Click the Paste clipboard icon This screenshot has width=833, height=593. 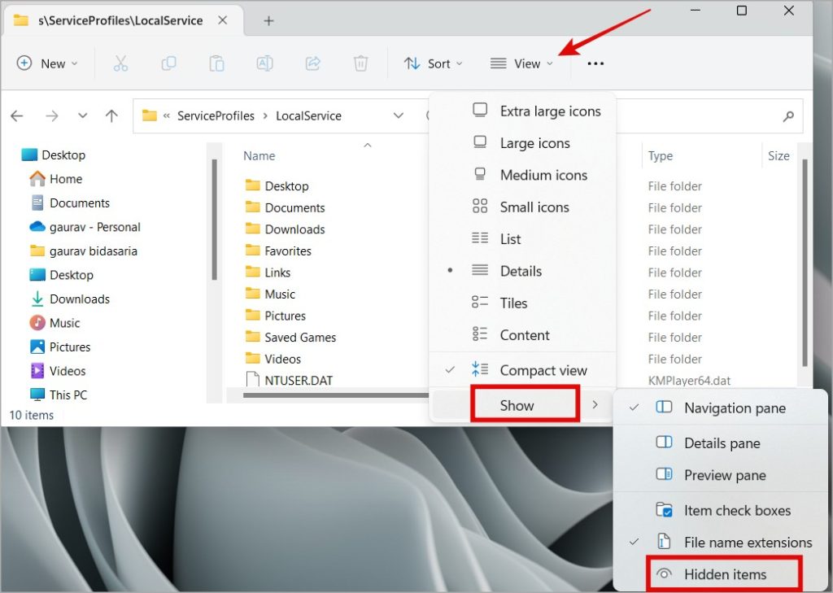216,63
